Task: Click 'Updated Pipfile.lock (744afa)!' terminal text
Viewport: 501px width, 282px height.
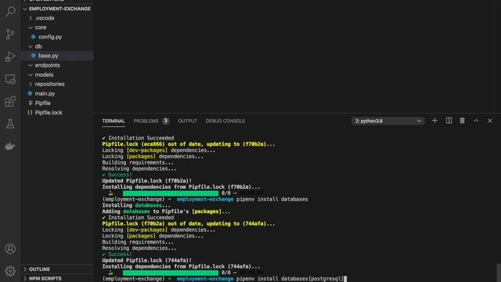Action: (146, 260)
